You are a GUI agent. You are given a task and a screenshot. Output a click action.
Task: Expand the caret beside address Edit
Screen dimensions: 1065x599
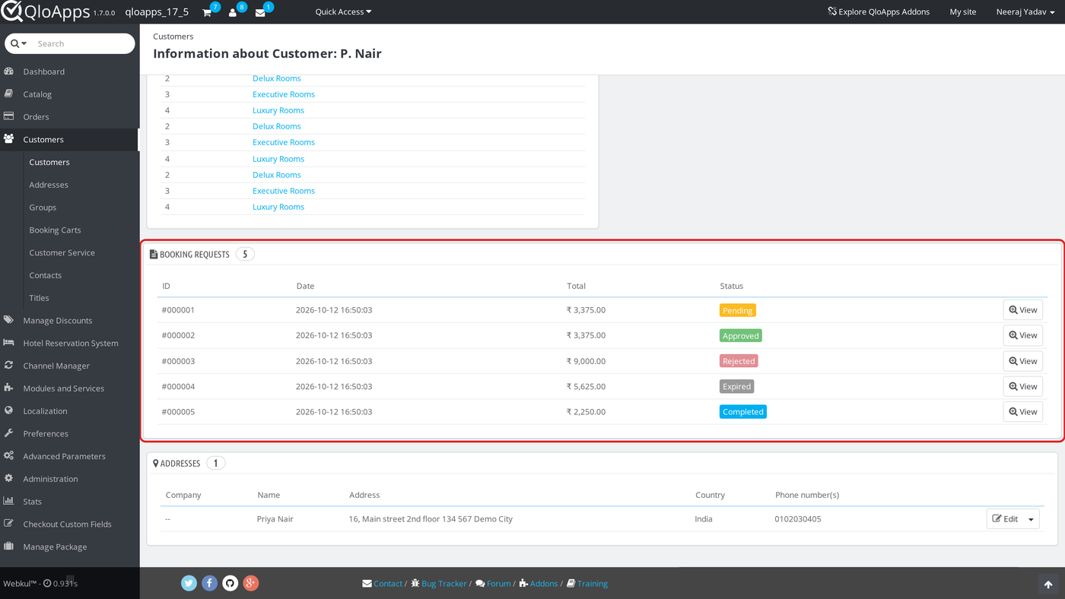(x=1032, y=519)
